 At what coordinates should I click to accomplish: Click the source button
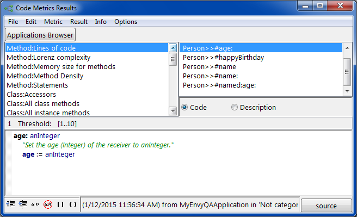[x=327, y=206]
